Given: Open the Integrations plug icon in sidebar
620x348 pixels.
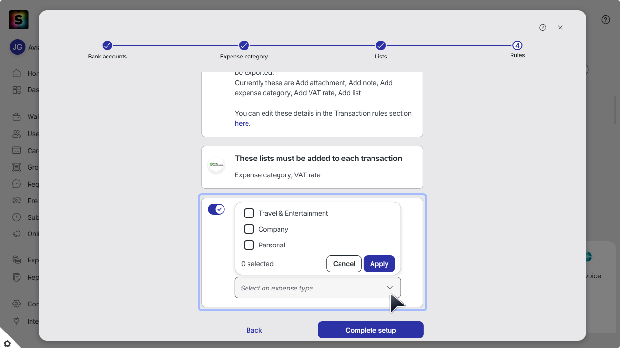Looking at the screenshot, I should point(17,321).
